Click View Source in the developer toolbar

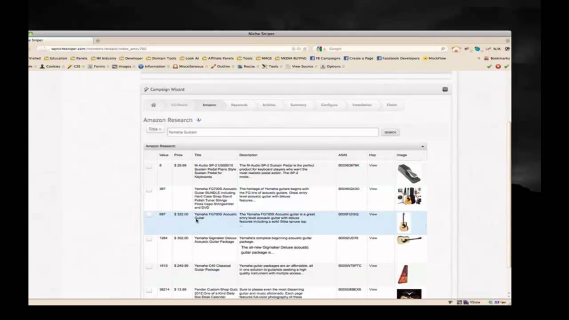[x=299, y=67]
